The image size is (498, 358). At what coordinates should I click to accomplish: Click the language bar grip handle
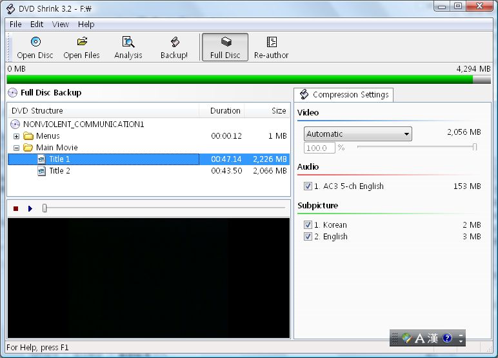pyautogui.click(x=394, y=338)
